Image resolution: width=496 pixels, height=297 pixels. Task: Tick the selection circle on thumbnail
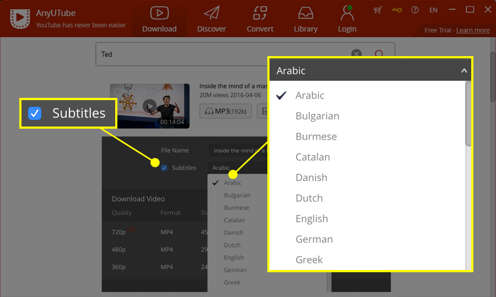tap(118, 92)
